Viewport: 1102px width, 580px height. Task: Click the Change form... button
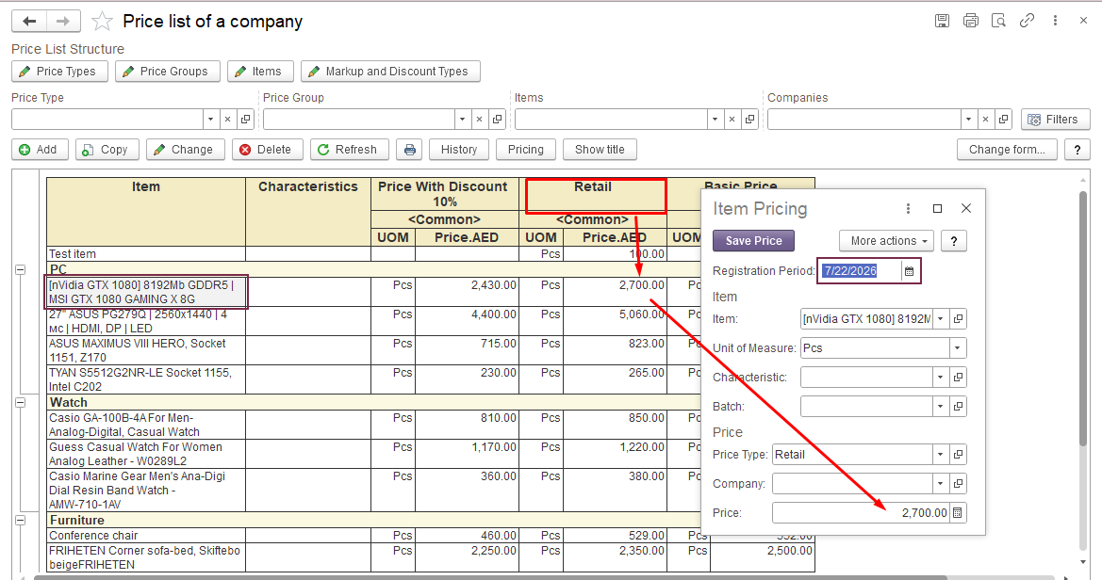tap(1007, 150)
